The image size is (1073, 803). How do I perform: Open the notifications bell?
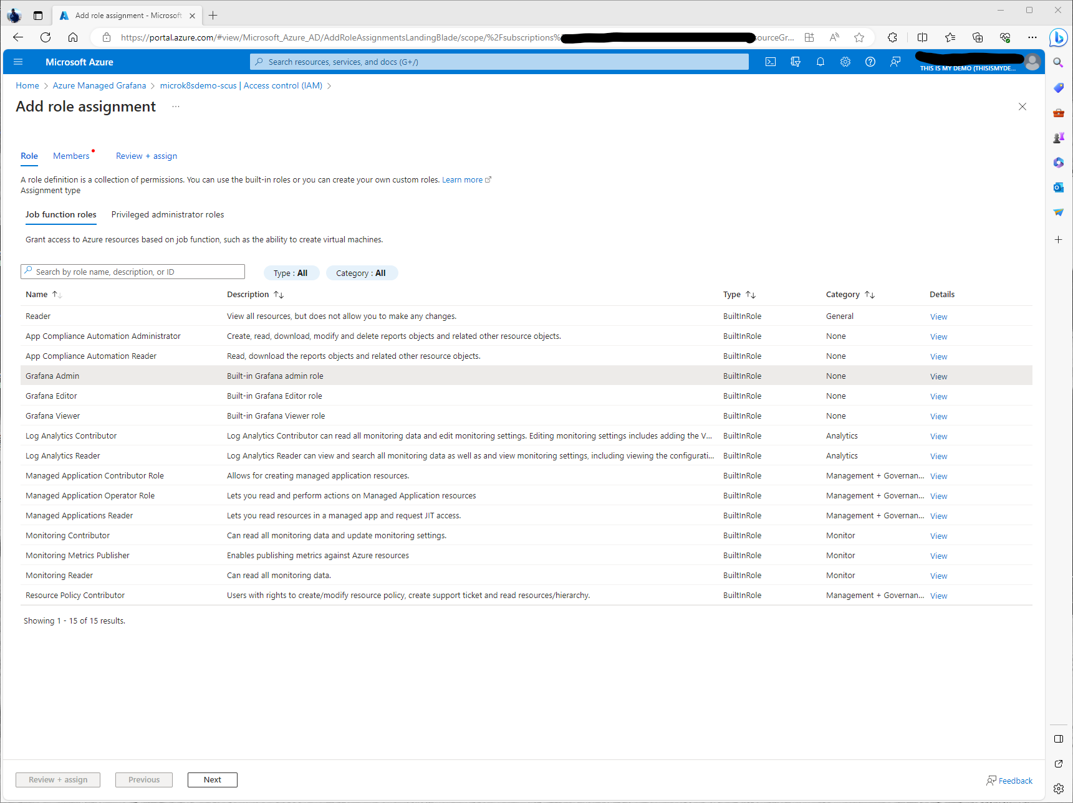[x=820, y=62]
